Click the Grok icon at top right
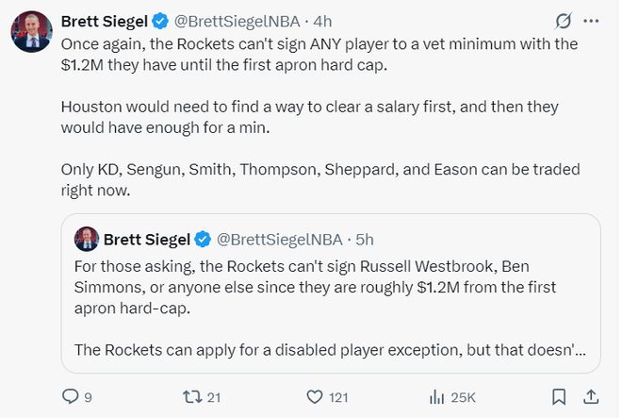The width and height of the screenshot is (622, 418). 564,21
